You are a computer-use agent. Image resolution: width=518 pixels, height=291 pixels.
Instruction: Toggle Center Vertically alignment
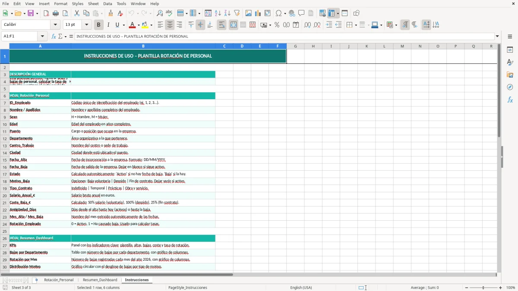pyautogui.click(x=200, y=25)
